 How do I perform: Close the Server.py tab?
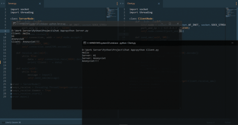[40, 3]
